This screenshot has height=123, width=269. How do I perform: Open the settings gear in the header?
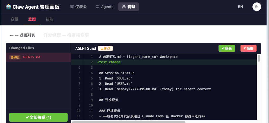[x=257, y=7]
